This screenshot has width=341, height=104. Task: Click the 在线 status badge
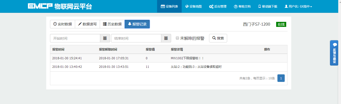(x=281, y=24)
